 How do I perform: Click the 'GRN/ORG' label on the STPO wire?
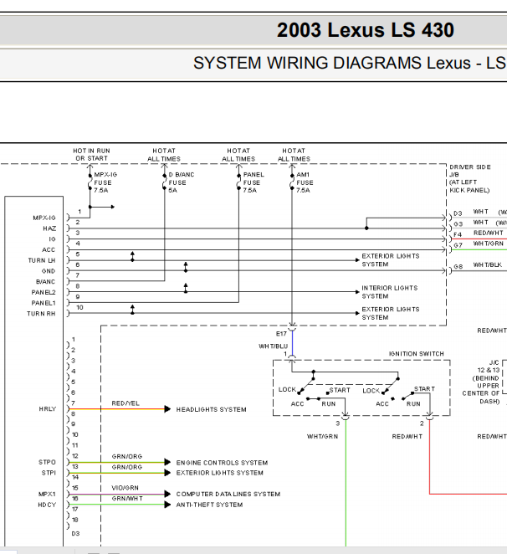(x=127, y=456)
